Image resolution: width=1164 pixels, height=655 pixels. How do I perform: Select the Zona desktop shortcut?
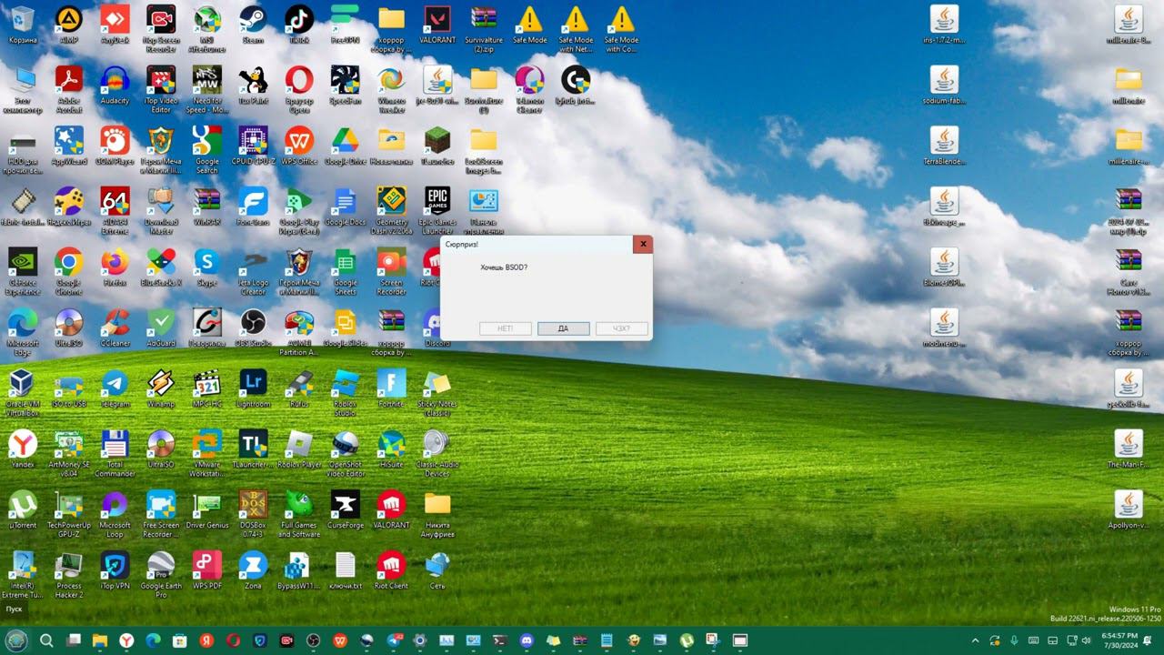[253, 570]
